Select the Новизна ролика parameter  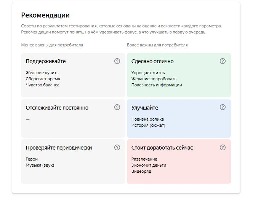pos(147,119)
